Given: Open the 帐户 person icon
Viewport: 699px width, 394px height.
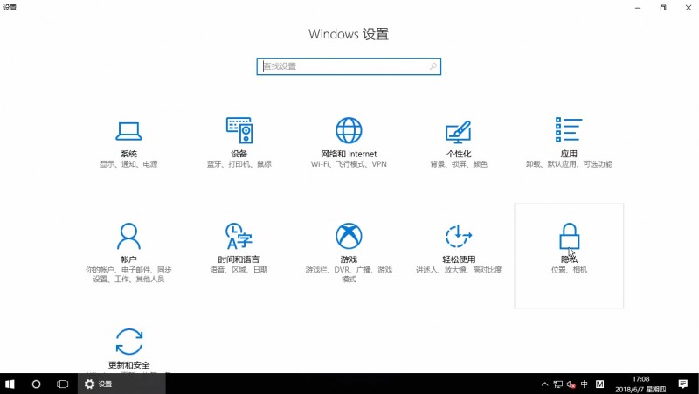Looking at the screenshot, I should 128,236.
